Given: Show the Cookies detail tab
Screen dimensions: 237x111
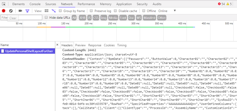Looking at the screenshot, I should [109, 45].
